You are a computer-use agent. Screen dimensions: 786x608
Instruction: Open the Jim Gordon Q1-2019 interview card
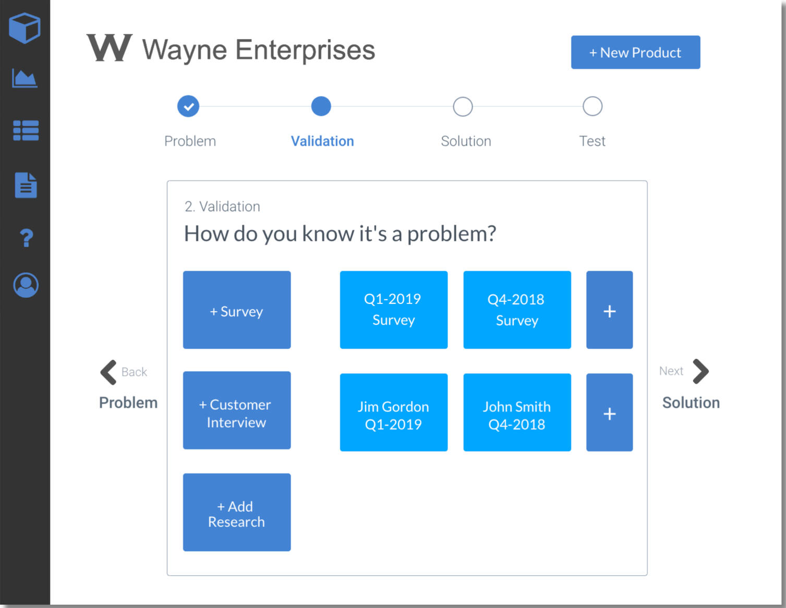[394, 412]
